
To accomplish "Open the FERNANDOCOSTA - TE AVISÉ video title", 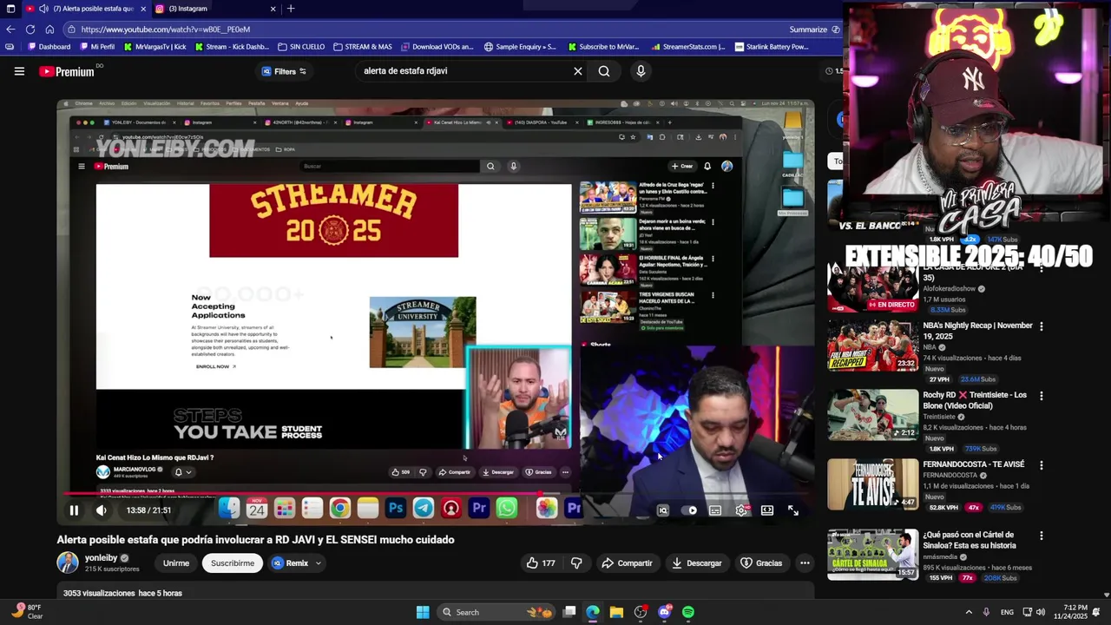I will pos(974,464).
